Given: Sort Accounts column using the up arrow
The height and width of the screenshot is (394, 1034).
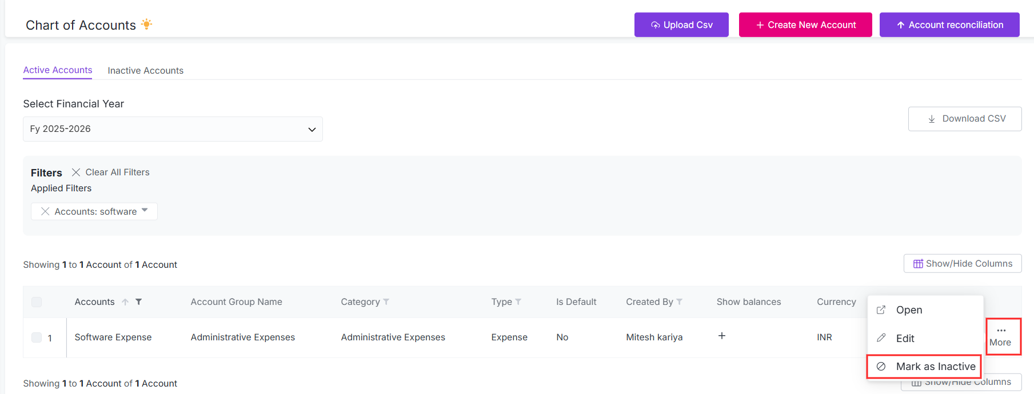Looking at the screenshot, I should click(125, 302).
